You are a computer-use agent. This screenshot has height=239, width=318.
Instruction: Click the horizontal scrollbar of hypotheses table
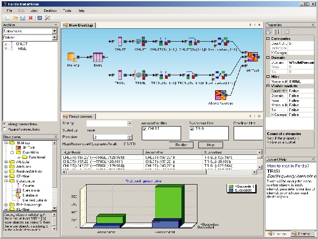[x=159, y=172]
